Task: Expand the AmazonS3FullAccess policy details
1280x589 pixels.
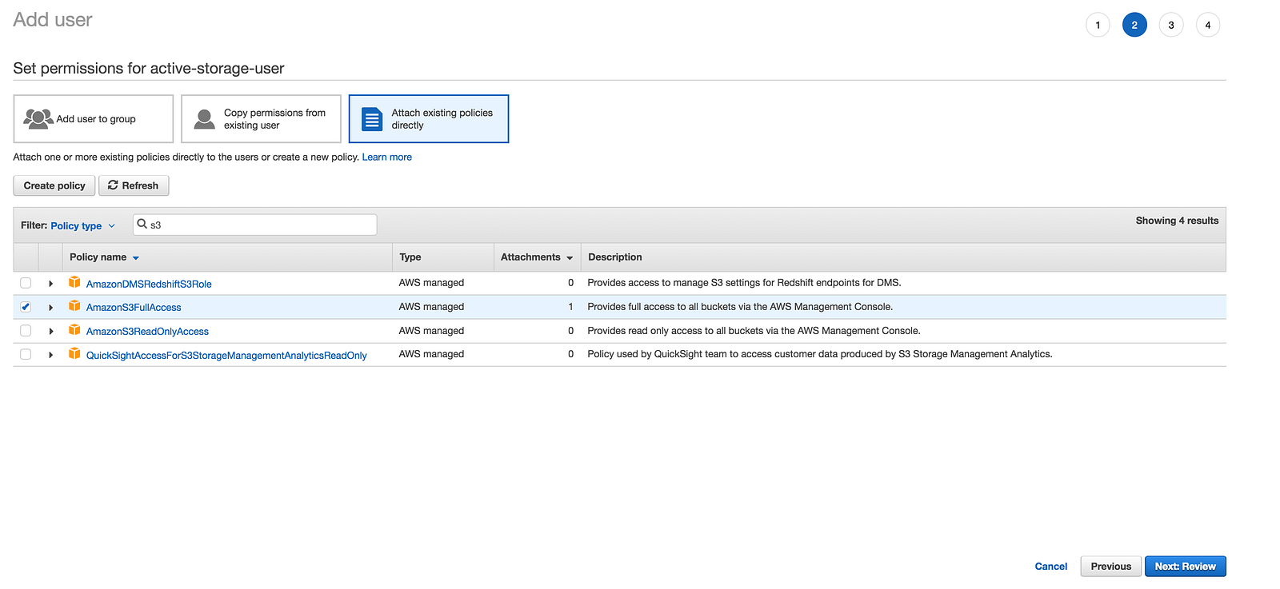Action: 50,308
